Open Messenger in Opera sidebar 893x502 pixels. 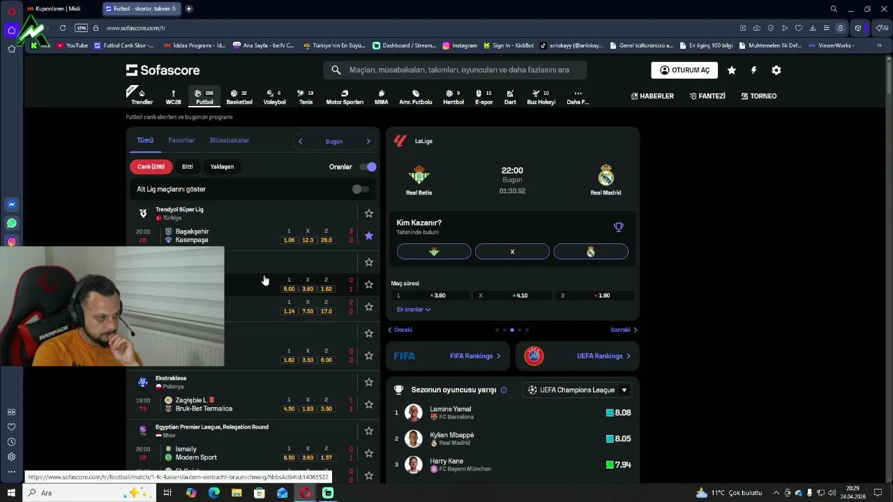tap(12, 205)
